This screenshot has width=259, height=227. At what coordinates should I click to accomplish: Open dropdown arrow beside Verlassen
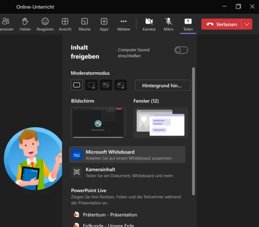247,24
